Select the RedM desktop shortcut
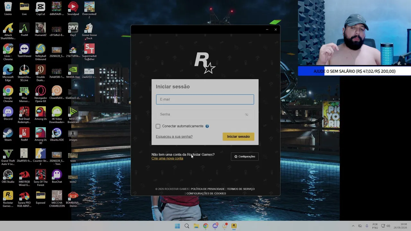Viewport: 411px width, 231px height. click(x=24, y=134)
